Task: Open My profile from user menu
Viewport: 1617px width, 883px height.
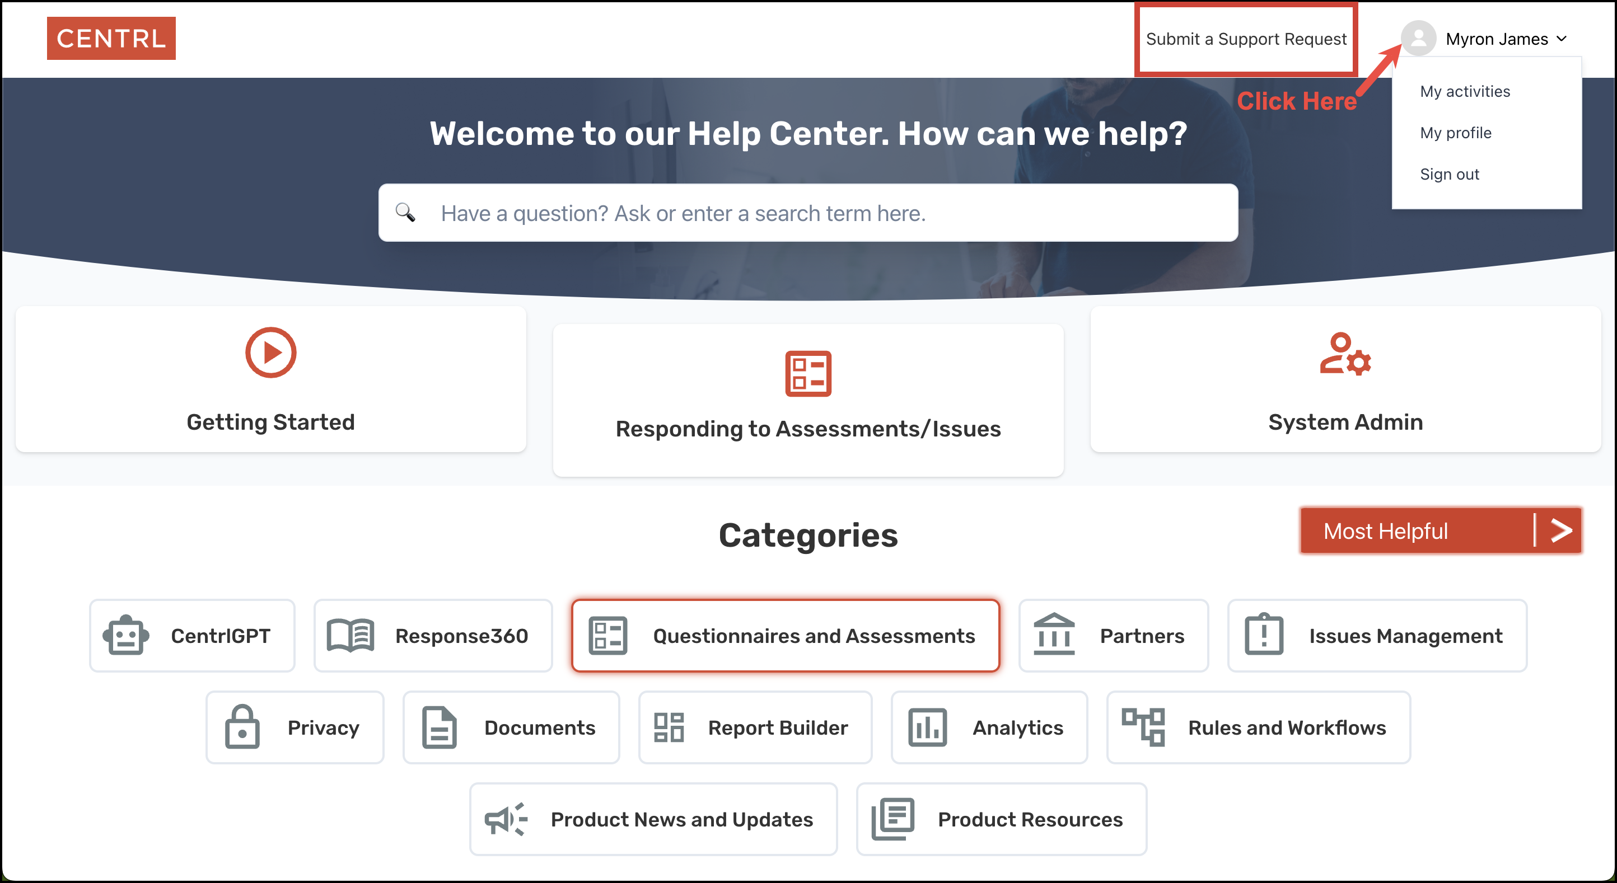Action: [x=1456, y=133]
